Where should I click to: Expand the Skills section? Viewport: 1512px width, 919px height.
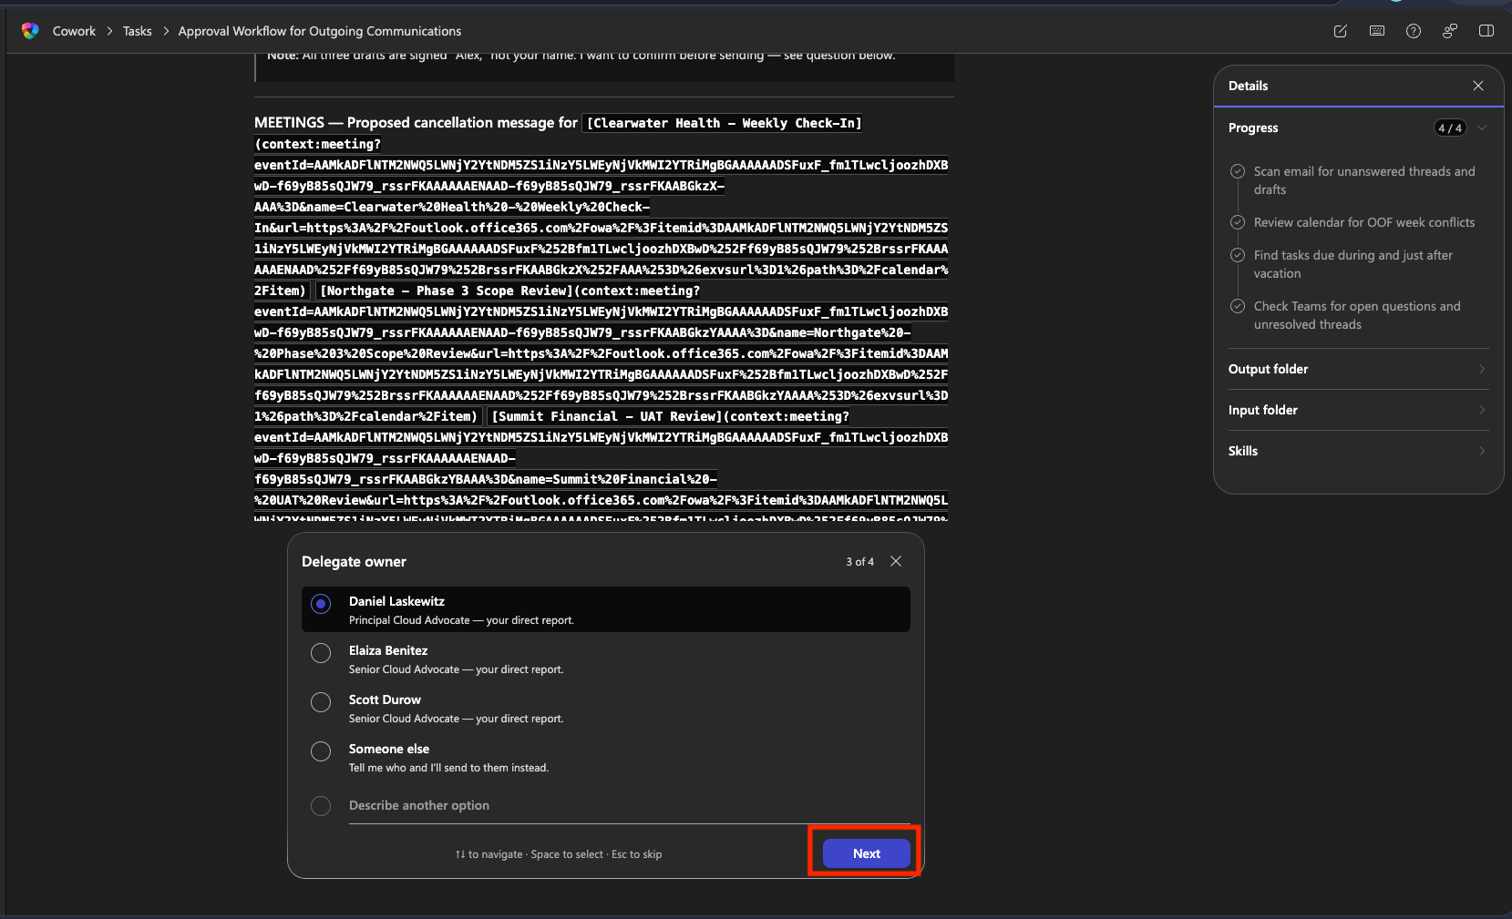(1358, 451)
